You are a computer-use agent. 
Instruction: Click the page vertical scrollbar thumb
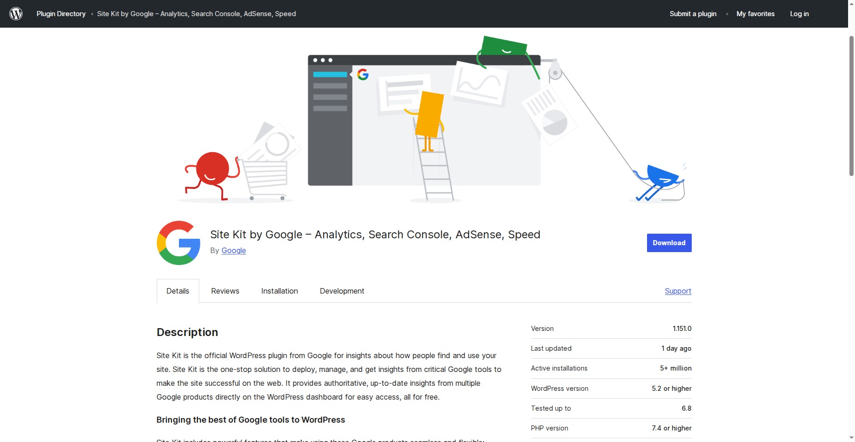(851, 106)
